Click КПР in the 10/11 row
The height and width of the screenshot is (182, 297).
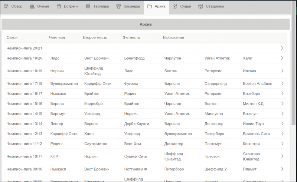pos(54,156)
